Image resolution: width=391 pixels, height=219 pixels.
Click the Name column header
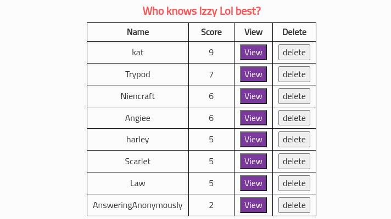coord(138,32)
